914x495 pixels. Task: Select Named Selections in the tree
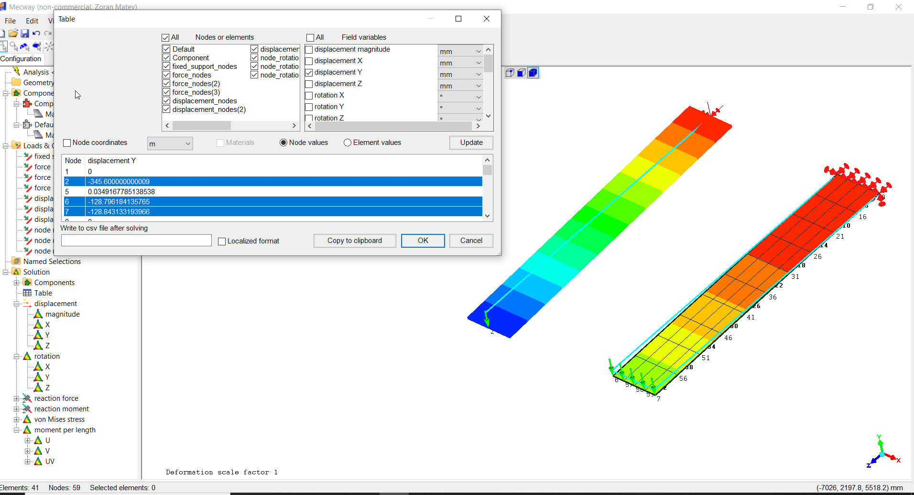(x=52, y=262)
